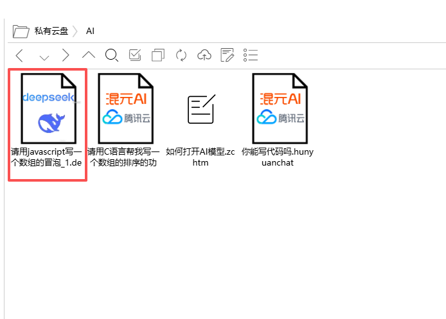This screenshot has height=319, width=446.
Task: Click the forward navigation arrow
Action: 66,55
